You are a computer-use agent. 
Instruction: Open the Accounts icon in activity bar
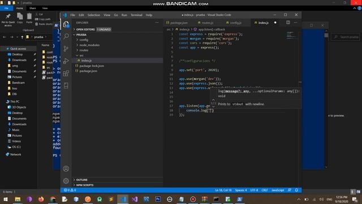(x=66, y=169)
